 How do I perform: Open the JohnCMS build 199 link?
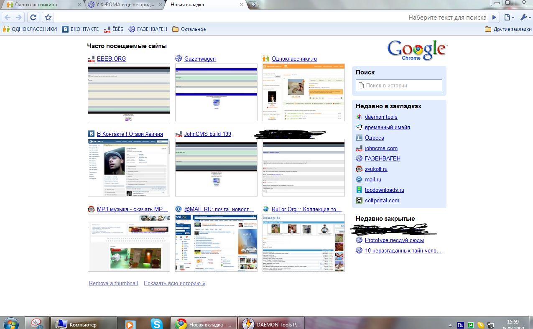tap(208, 134)
